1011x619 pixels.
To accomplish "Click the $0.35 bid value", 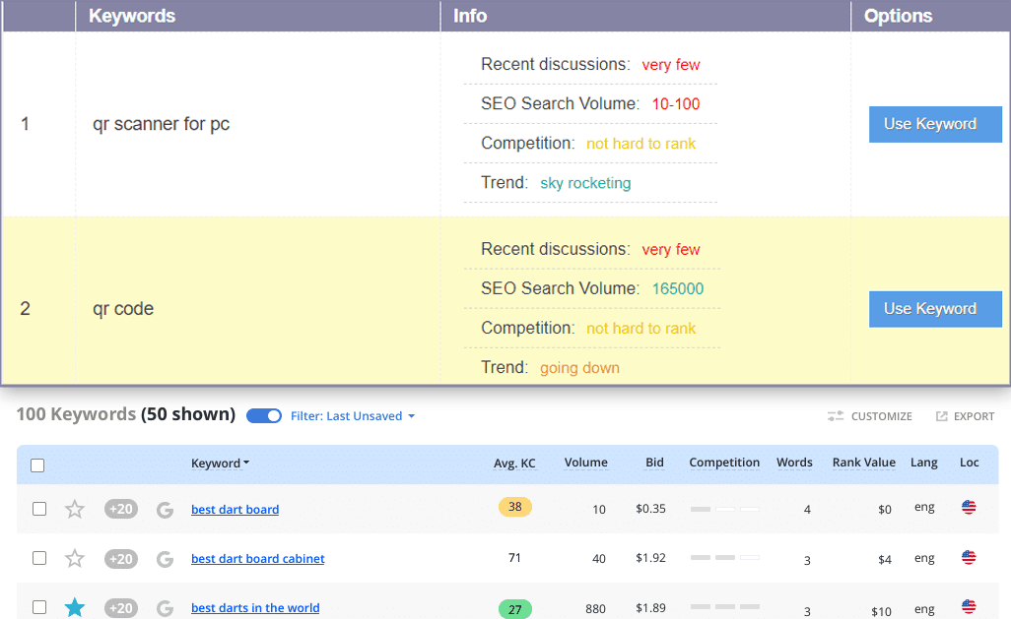I will pos(650,508).
